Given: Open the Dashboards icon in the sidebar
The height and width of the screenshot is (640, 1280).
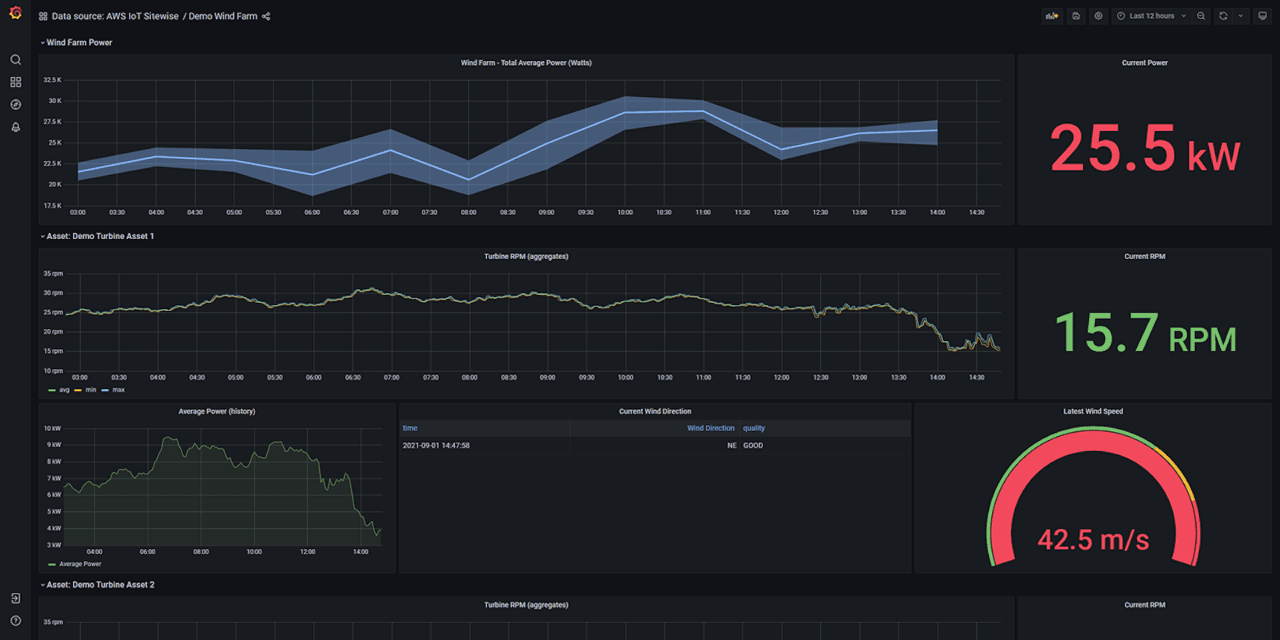Looking at the screenshot, I should tap(15, 82).
